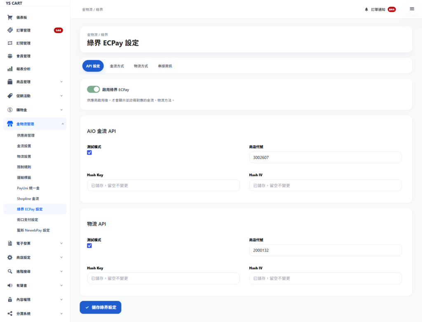422x322 pixels.
Task: Click the member management people icon
Action: coord(10,56)
